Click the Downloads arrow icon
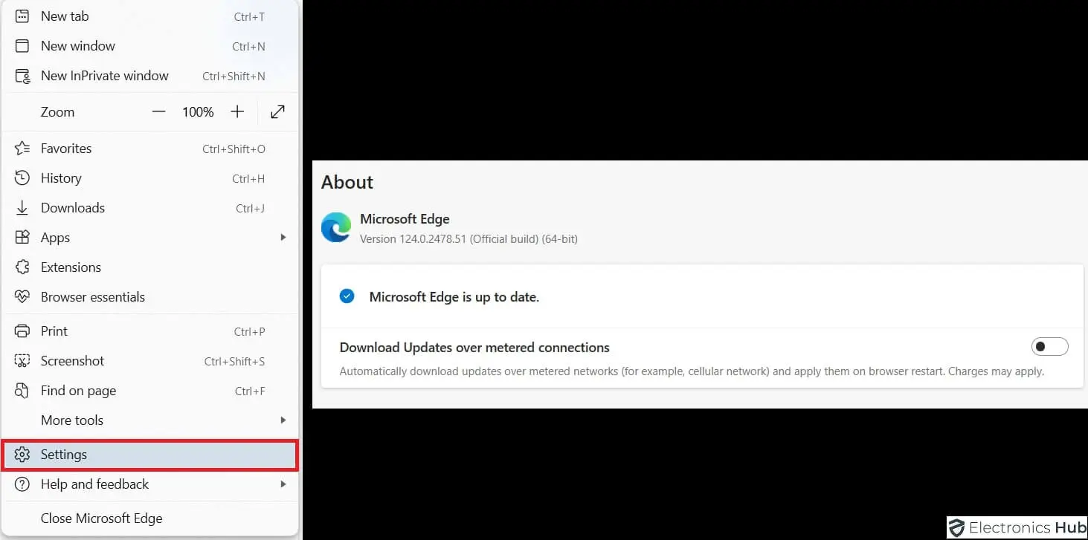Viewport: 1088px width, 540px height. (22, 208)
